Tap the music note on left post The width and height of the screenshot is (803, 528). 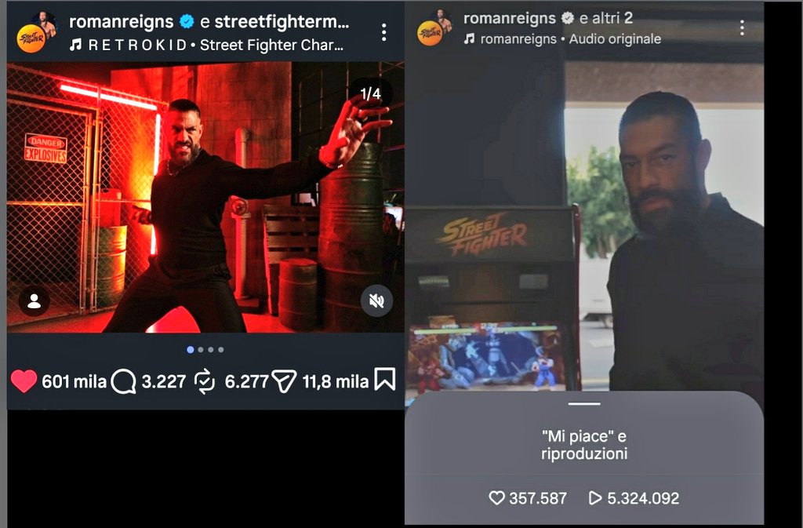click(76, 45)
